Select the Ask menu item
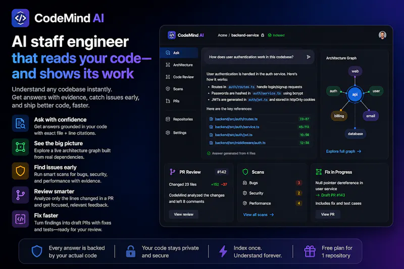This screenshot has height=269, width=404. (x=179, y=53)
